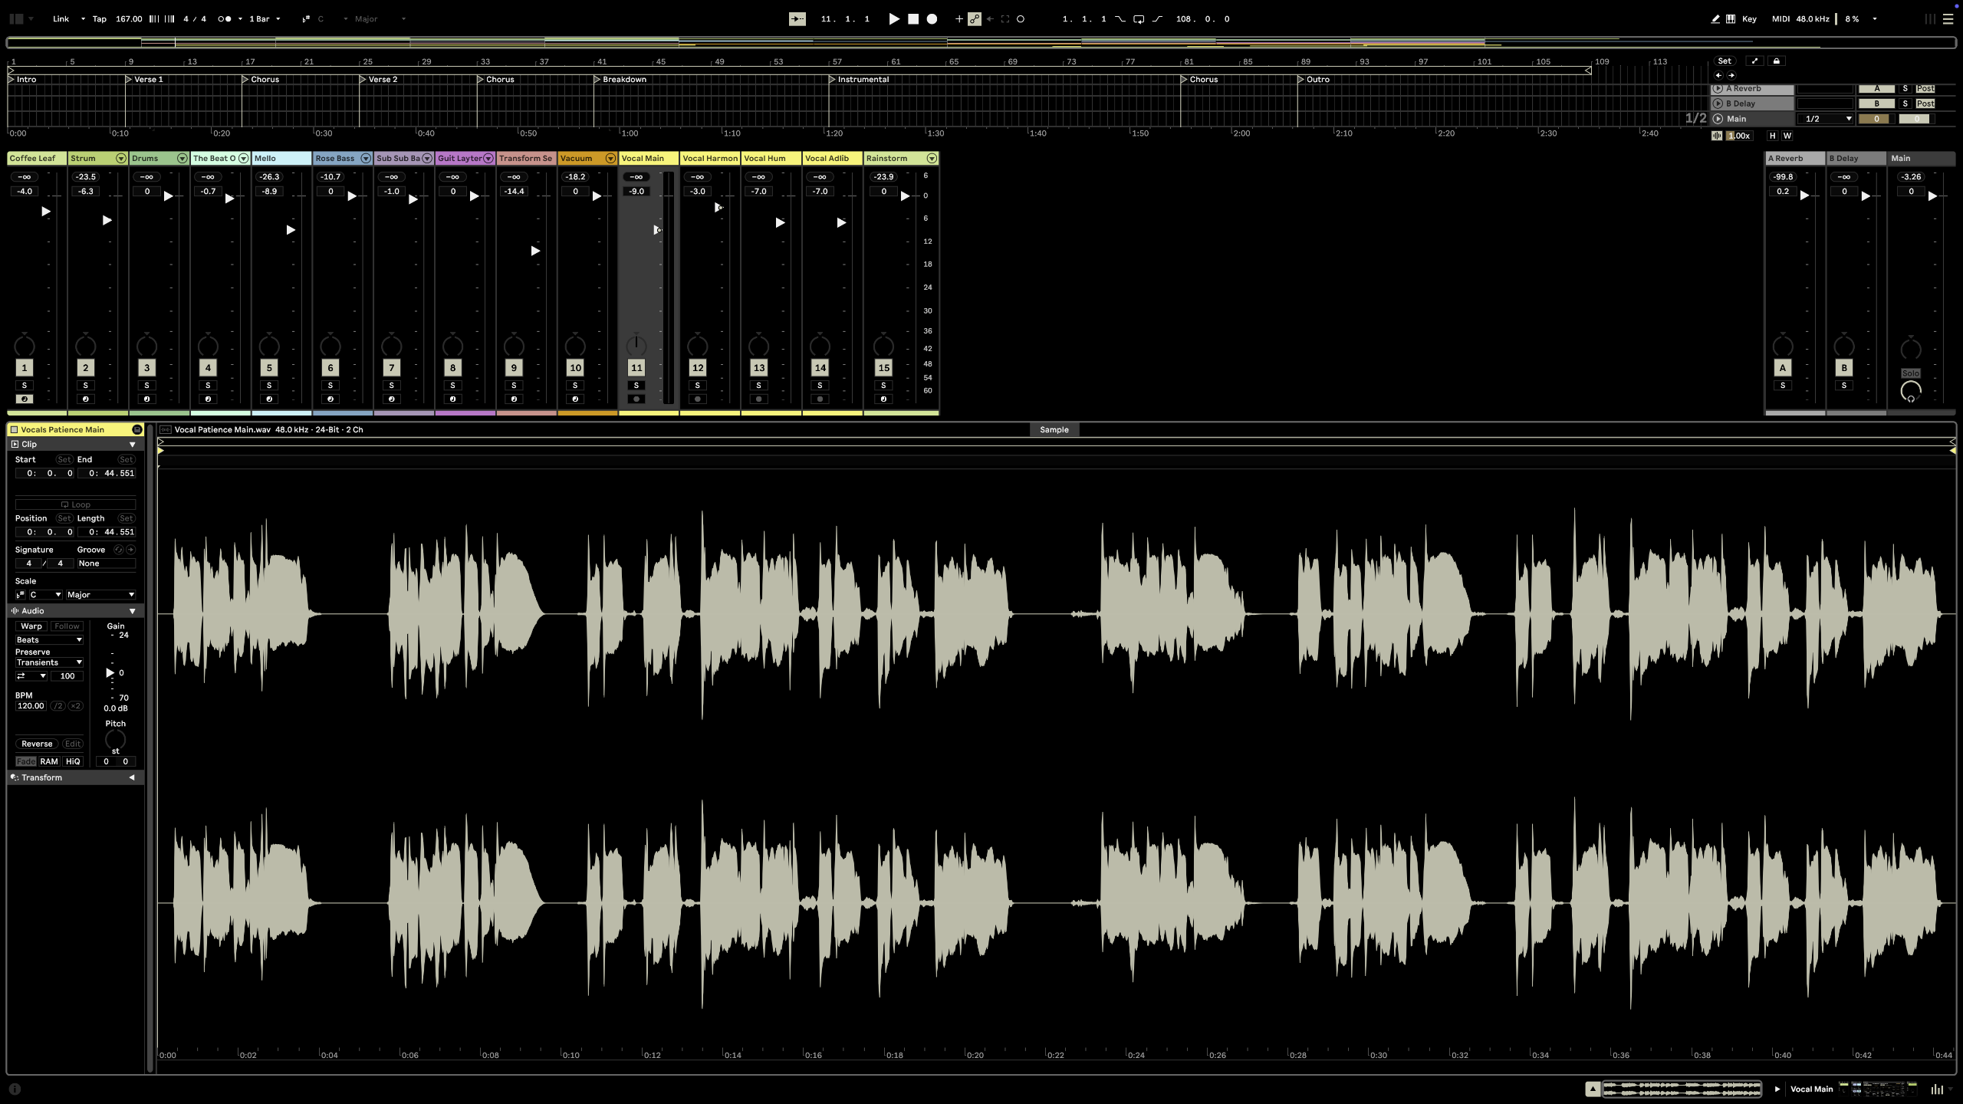Toggle the Automation Arm link icon
The image size is (1963, 1104).
(975, 19)
